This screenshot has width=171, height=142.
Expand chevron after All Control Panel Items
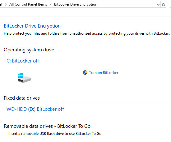(50, 4)
